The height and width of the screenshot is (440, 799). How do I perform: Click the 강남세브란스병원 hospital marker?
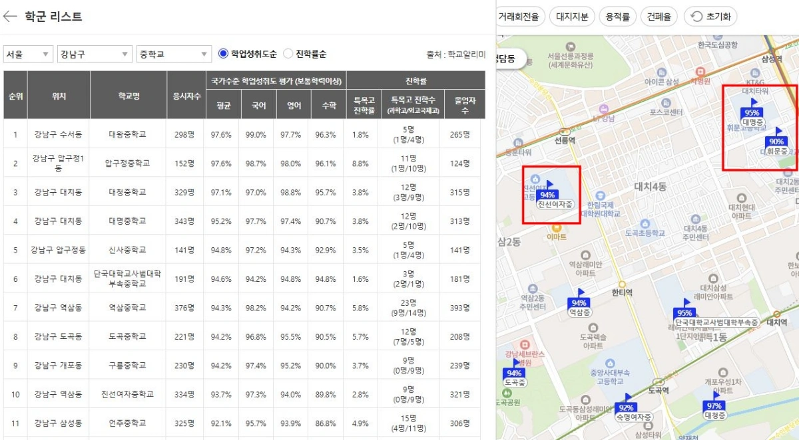pos(525,345)
